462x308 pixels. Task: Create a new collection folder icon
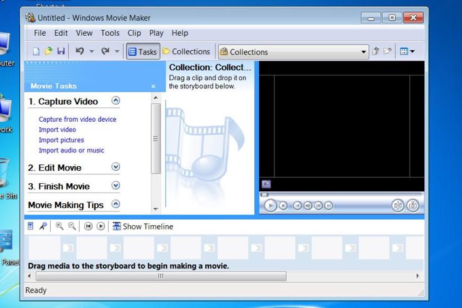pos(387,51)
